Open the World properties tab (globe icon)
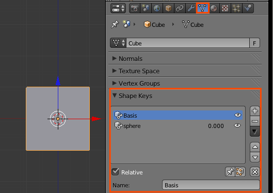 (157, 8)
